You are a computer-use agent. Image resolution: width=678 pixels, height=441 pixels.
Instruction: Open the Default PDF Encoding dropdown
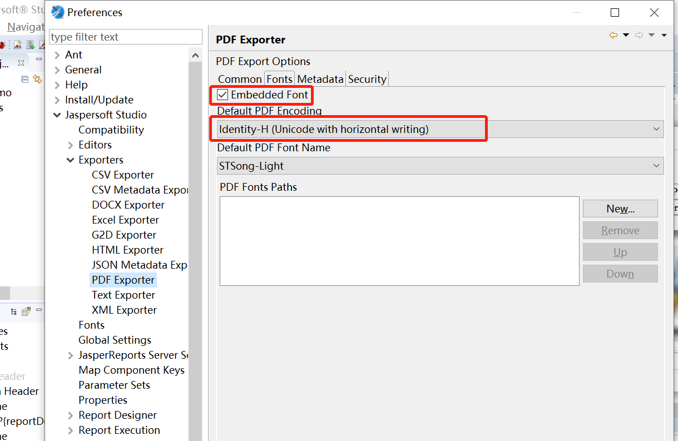point(440,130)
